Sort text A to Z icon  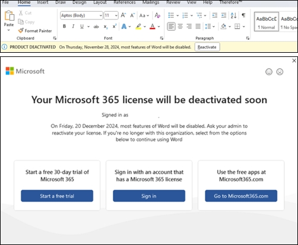click(233, 15)
